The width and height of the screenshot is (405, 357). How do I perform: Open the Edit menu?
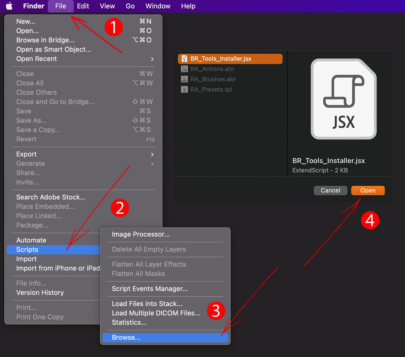[x=83, y=6]
